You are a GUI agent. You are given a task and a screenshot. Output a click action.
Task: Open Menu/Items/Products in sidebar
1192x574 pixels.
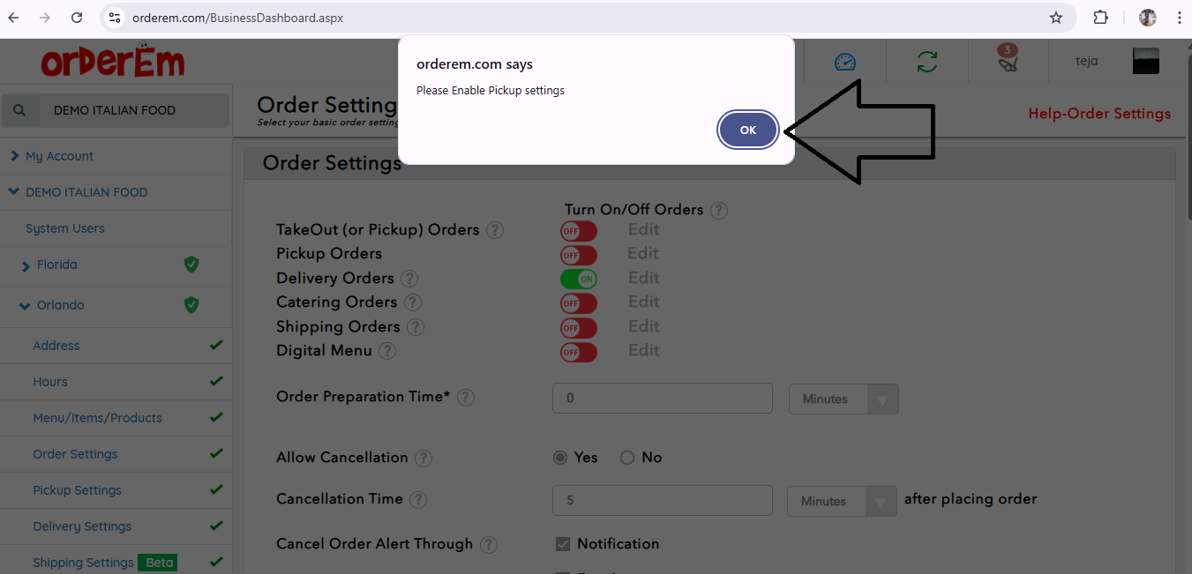[x=97, y=418]
